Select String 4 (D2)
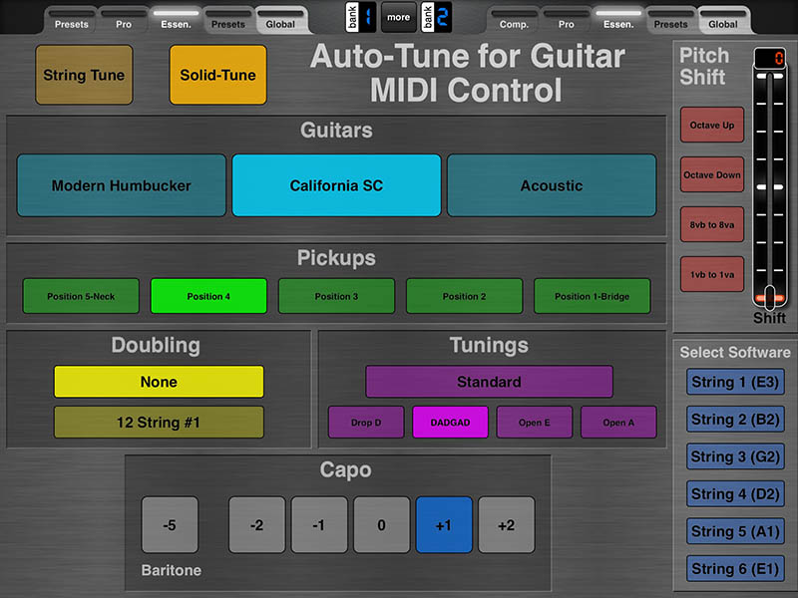The width and height of the screenshot is (798, 598). (735, 493)
